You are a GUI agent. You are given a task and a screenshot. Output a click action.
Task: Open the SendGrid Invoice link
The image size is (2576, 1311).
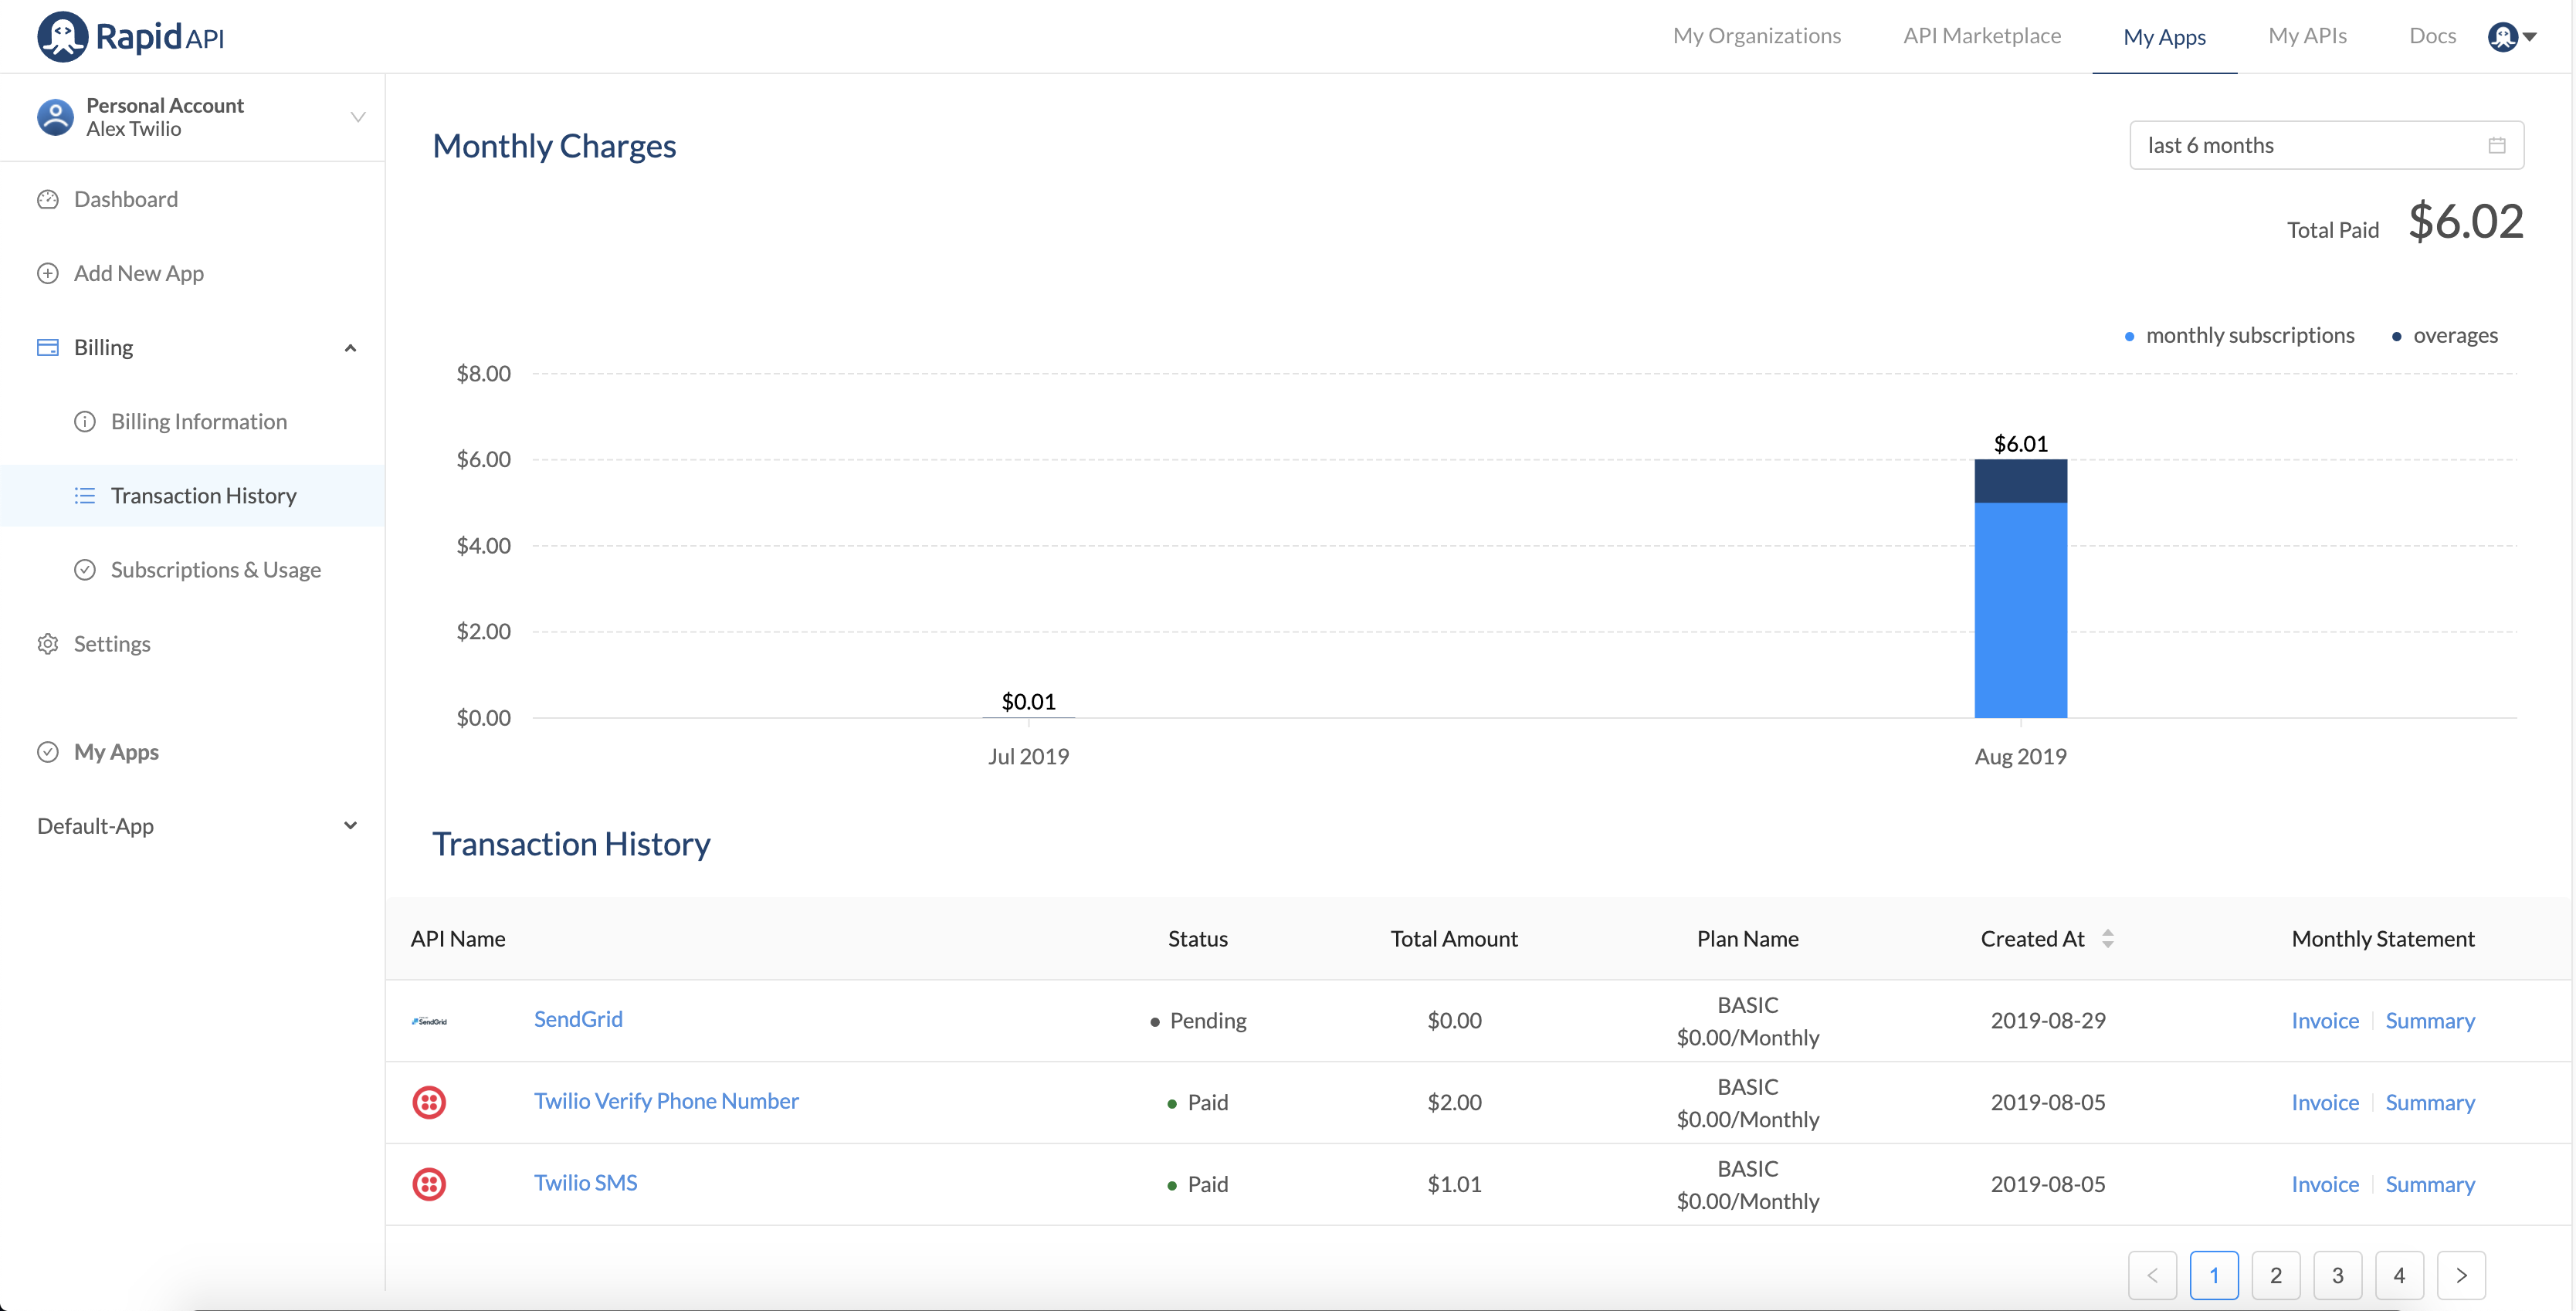(x=2324, y=1021)
